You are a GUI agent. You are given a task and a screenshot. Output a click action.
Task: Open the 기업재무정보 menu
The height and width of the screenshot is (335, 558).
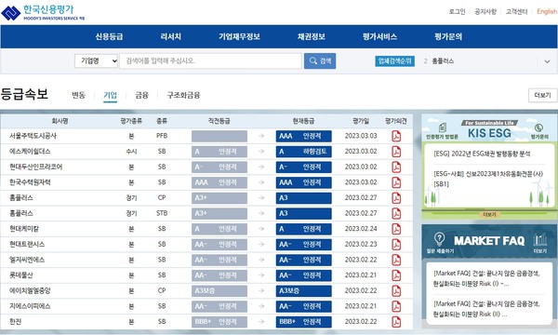coord(239,36)
